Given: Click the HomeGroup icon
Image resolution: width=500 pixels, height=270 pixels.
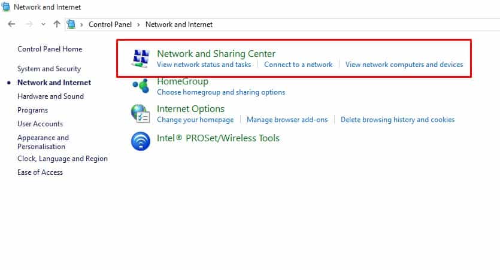Looking at the screenshot, I should click(140, 86).
